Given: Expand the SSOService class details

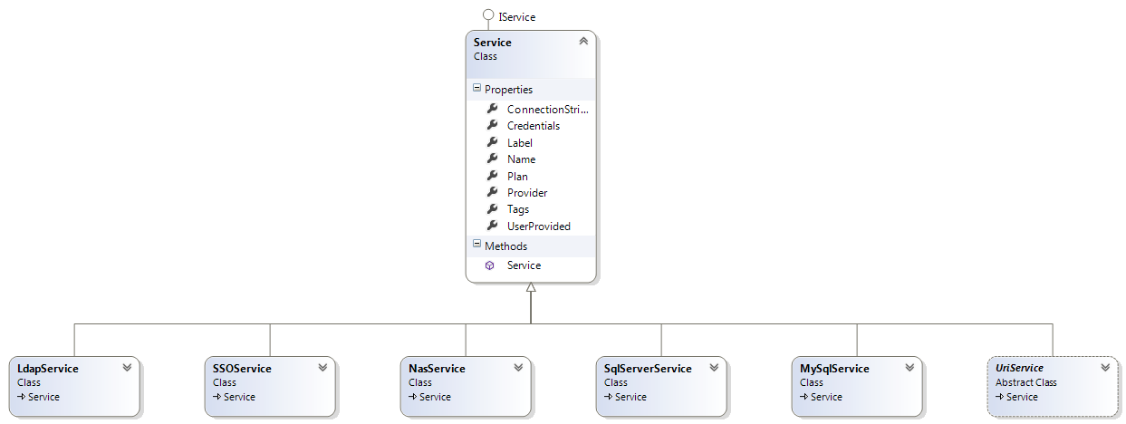Looking at the screenshot, I should coord(322,368).
